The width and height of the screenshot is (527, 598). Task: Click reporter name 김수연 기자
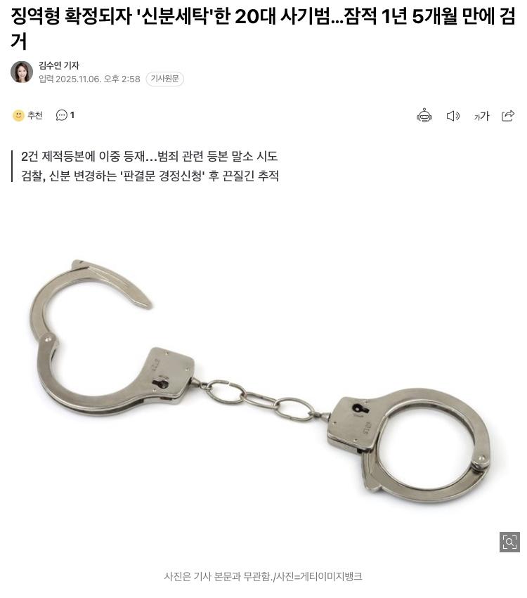[59, 65]
